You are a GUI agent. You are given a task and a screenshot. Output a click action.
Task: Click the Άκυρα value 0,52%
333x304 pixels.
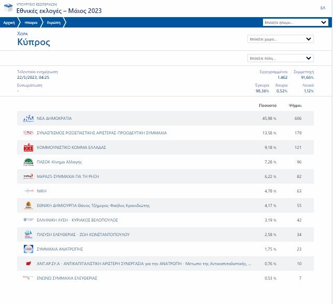click(x=282, y=91)
